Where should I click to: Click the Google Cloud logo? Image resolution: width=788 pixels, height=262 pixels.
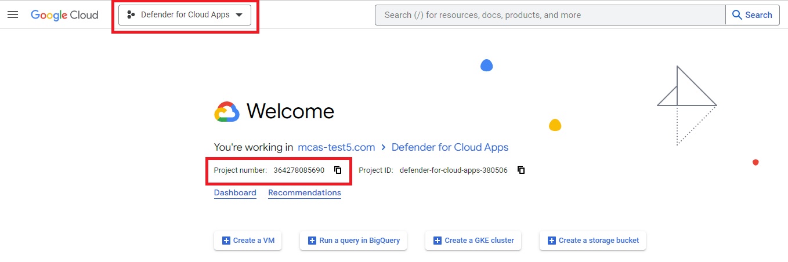[x=64, y=15]
